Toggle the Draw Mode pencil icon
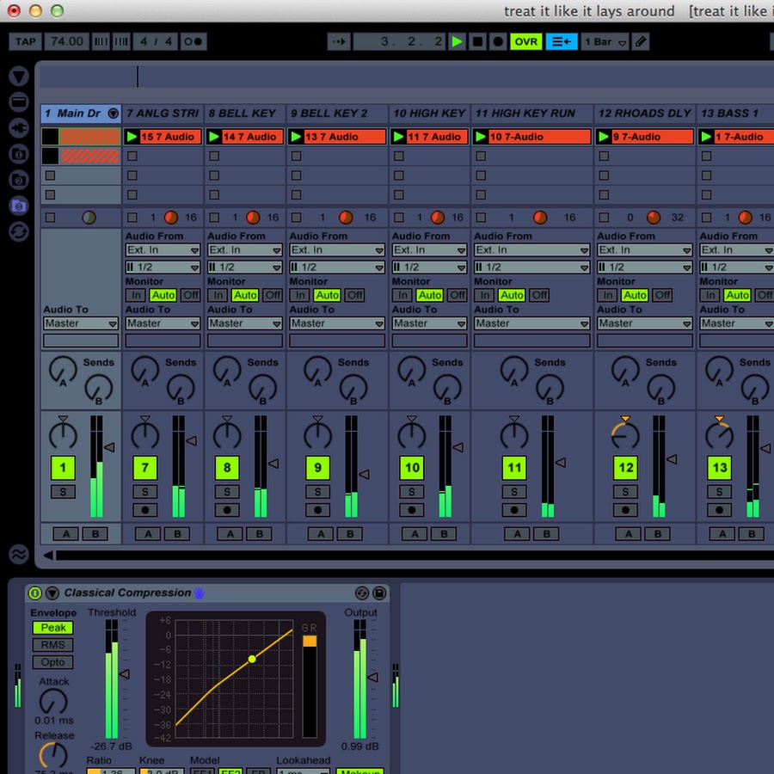Screen dimensions: 774x774 [640, 41]
